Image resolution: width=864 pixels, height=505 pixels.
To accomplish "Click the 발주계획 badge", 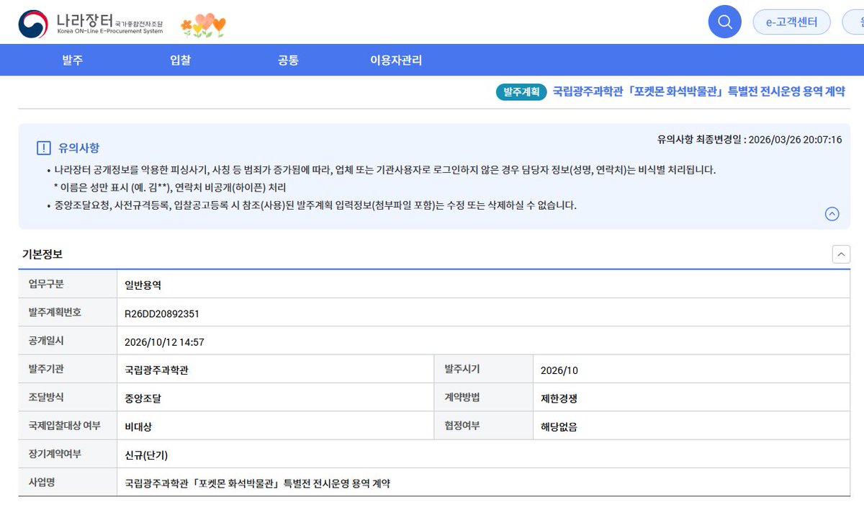I will 521,92.
